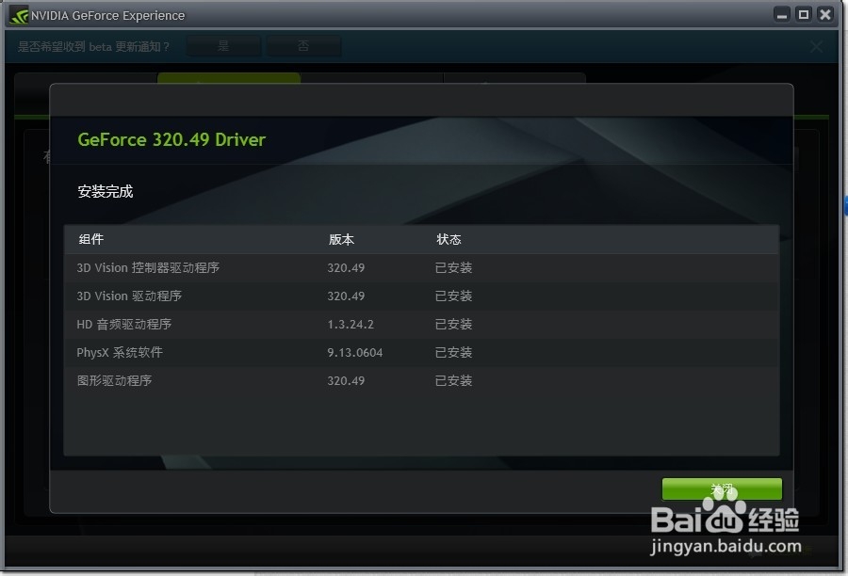Click 否 button for beta updates
This screenshot has width=848, height=576.
click(x=303, y=46)
